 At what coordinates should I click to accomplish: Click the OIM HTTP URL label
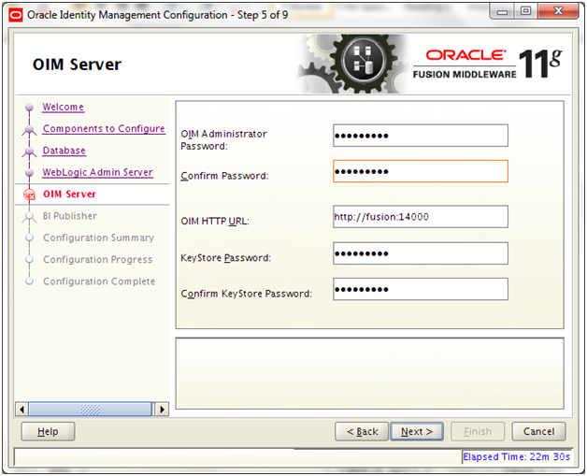point(215,222)
